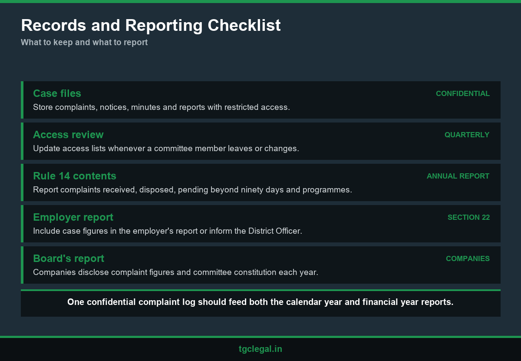The height and width of the screenshot is (361, 521).
Task: Select the "Employer report" heading
Action: (x=73, y=217)
